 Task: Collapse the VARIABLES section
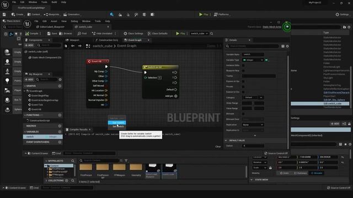25,132
